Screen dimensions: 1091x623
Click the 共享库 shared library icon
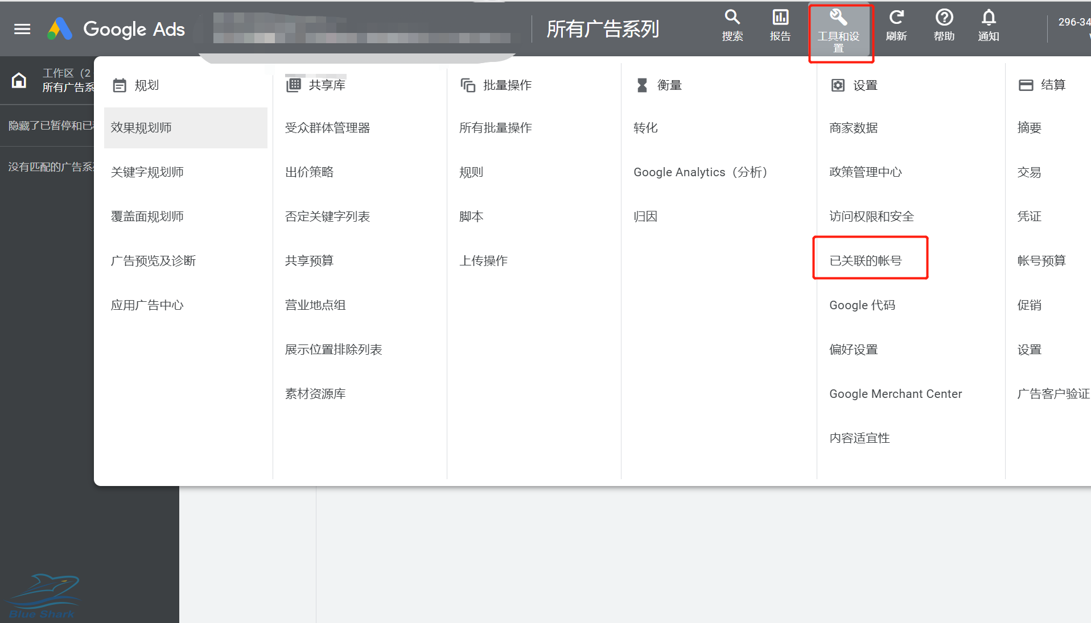pos(294,85)
